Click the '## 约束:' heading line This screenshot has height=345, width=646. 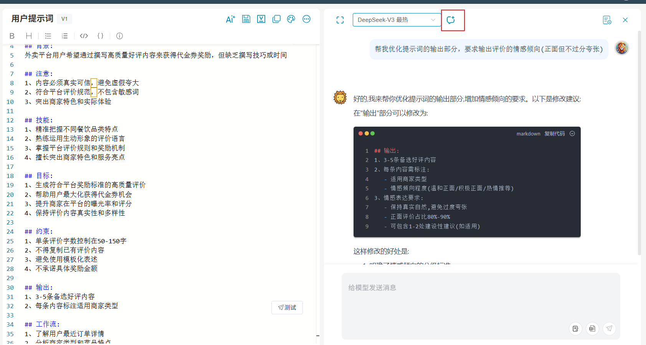coord(39,231)
